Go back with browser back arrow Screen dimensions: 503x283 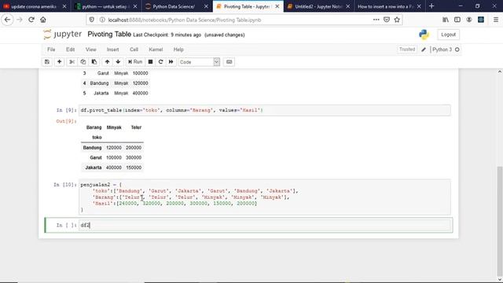pos(7,20)
